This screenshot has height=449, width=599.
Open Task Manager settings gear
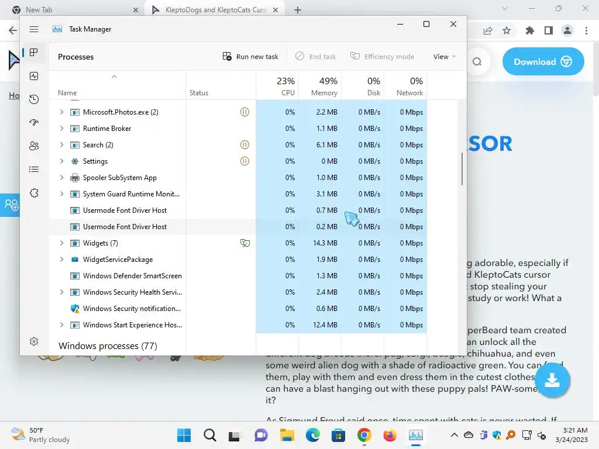(34, 341)
